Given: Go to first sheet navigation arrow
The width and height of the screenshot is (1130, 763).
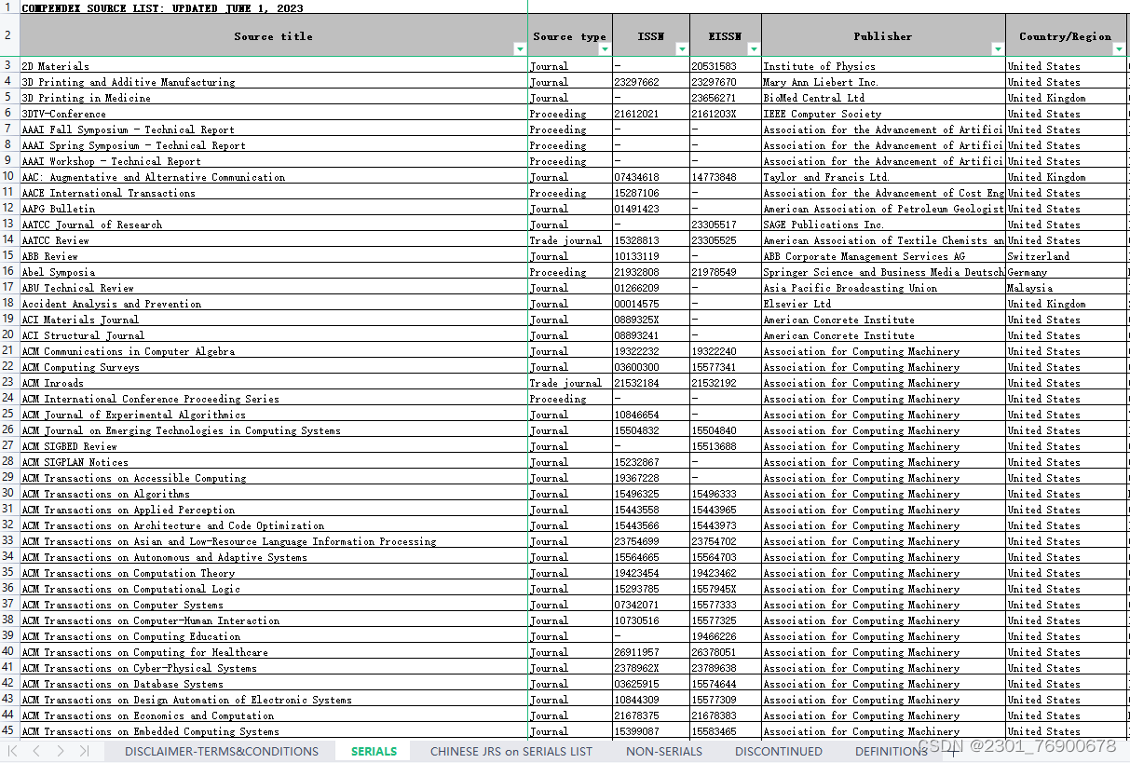Looking at the screenshot, I should pyautogui.click(x=13, y=751).
